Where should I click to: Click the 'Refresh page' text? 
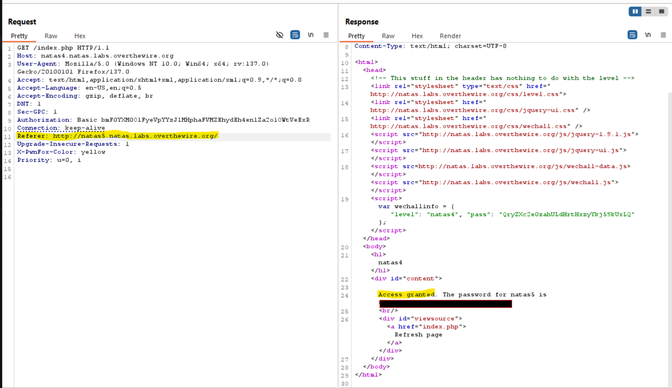pyautogui.click(x=419, y=334)
